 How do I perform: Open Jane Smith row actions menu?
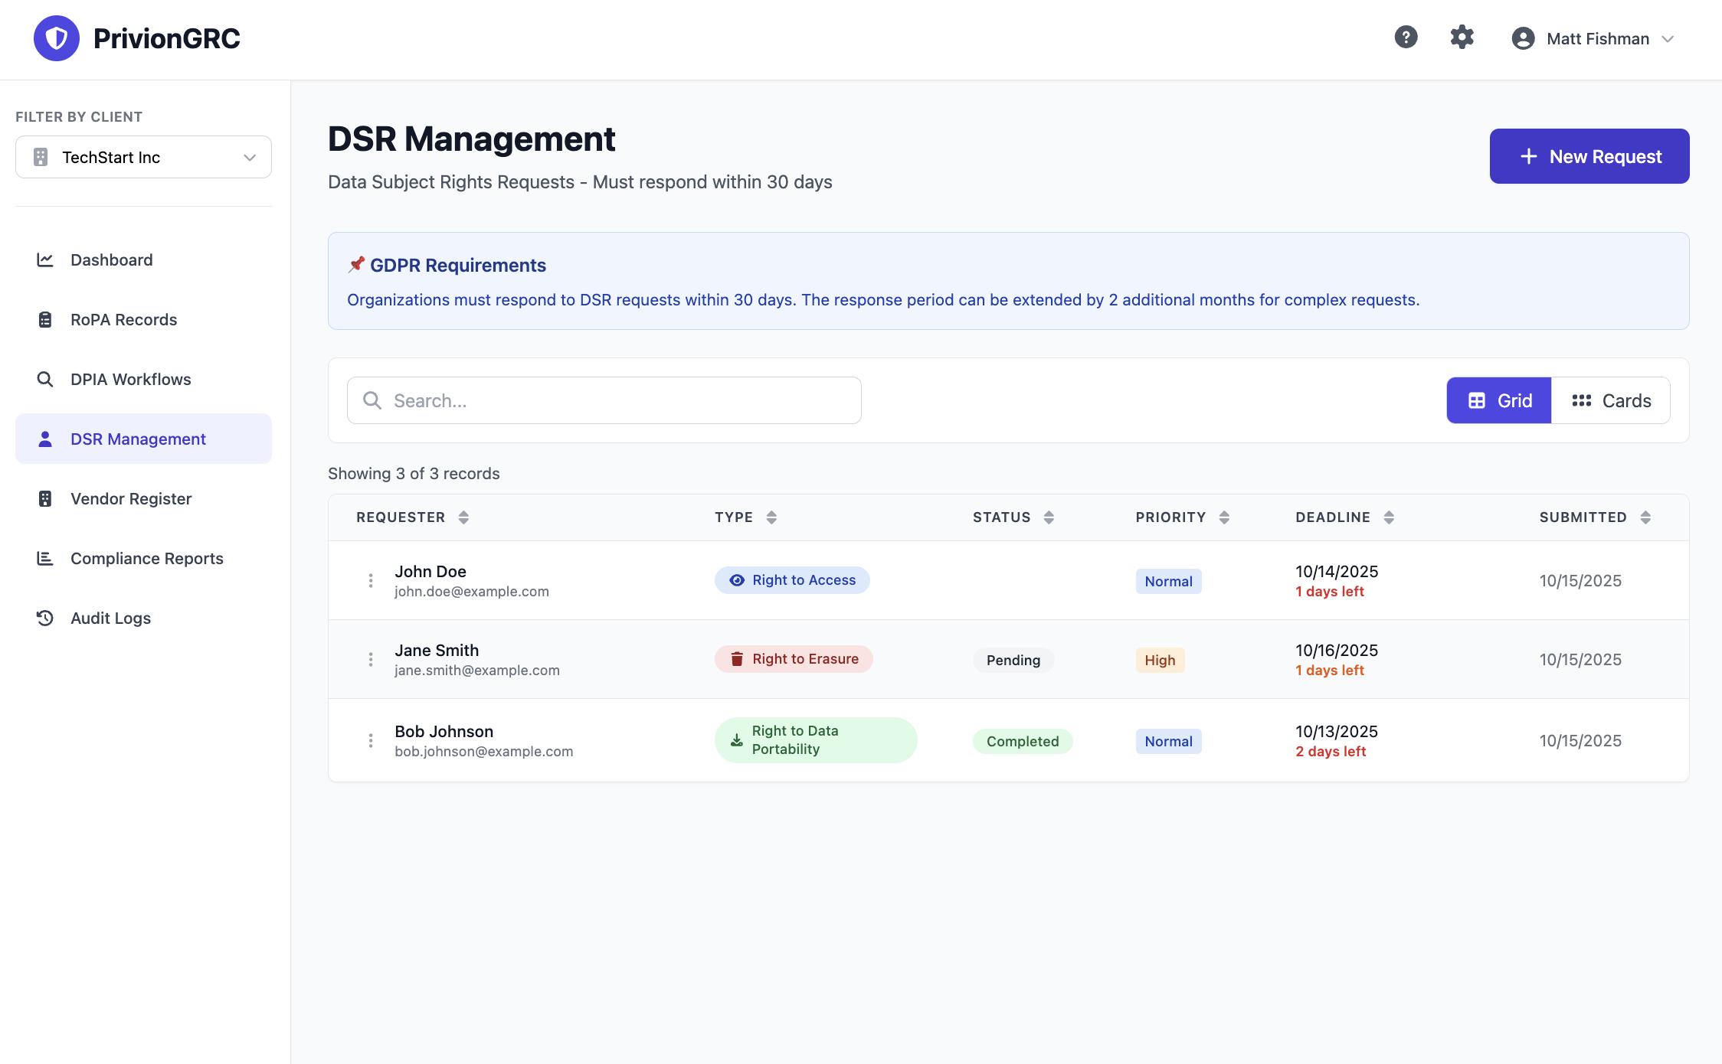371,660
